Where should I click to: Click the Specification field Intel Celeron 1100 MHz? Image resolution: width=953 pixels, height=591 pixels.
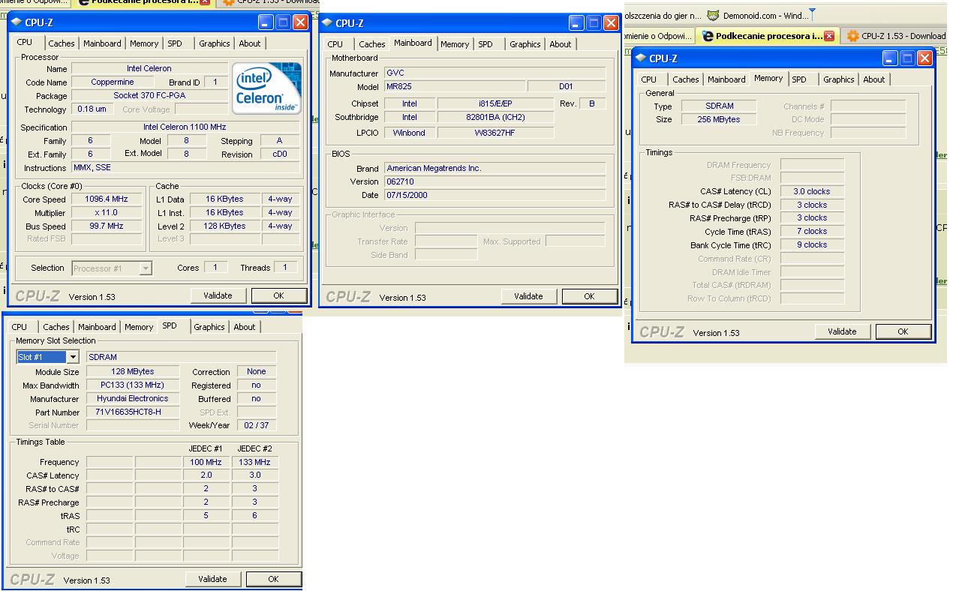[x=185, y=127]
